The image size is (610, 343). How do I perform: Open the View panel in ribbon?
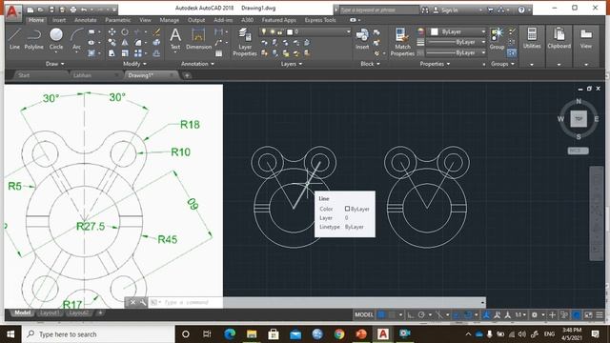pos(586,39)
